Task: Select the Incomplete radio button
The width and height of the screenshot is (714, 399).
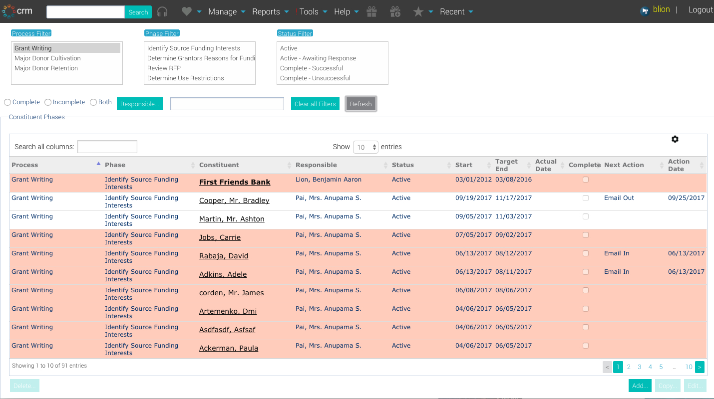Action: click(48, 102)
